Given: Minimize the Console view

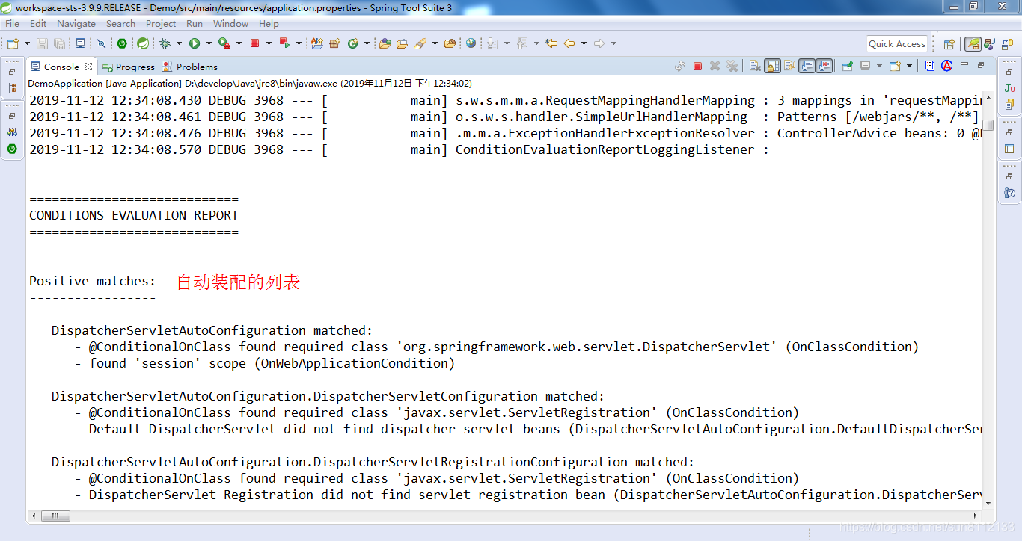Looking at the screenshot, I should (964, 65).
